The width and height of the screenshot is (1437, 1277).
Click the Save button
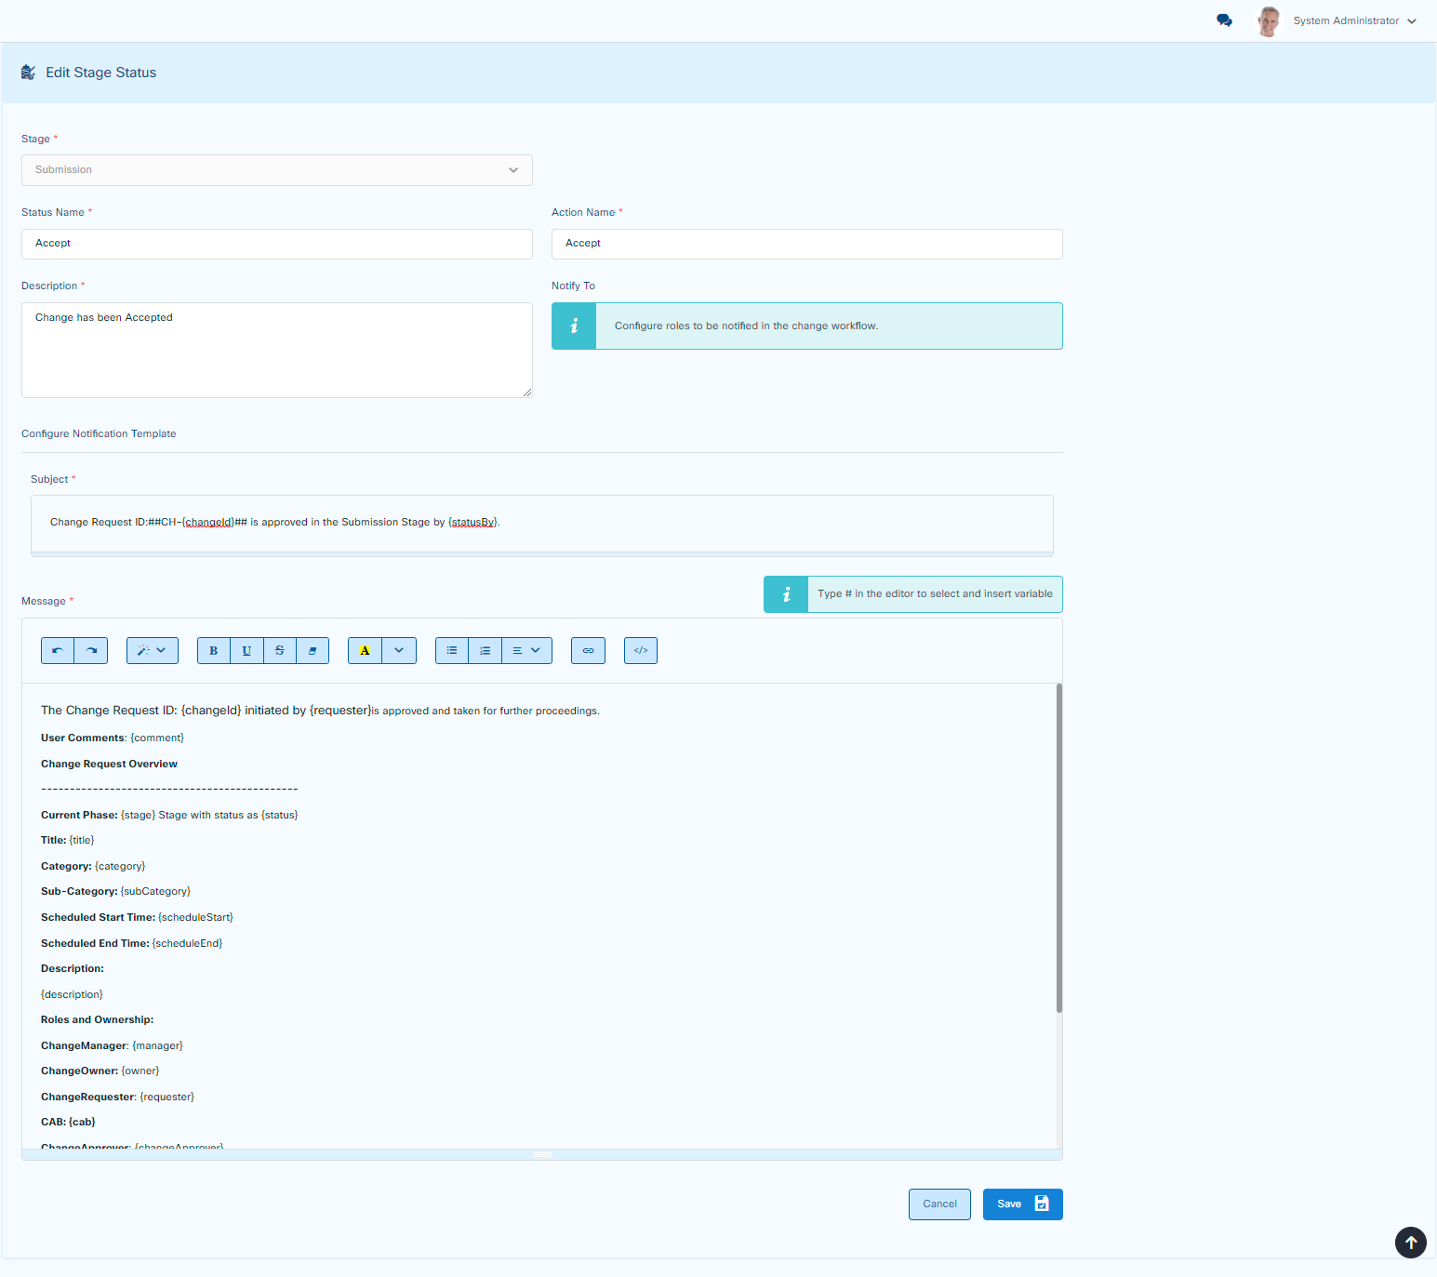(1022, 1204)
